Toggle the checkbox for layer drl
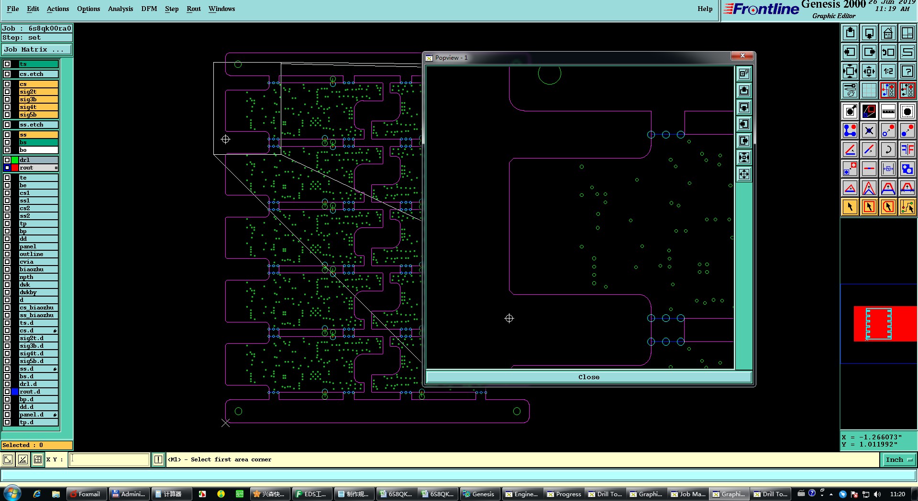Screen dimensions: 918x501 pos(7,160)
